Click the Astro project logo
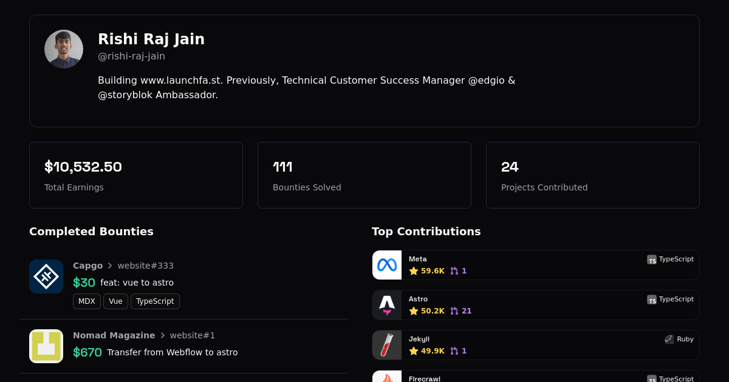Image resolution: width=729 pixels, height=382 pixels. coord(387,305)
